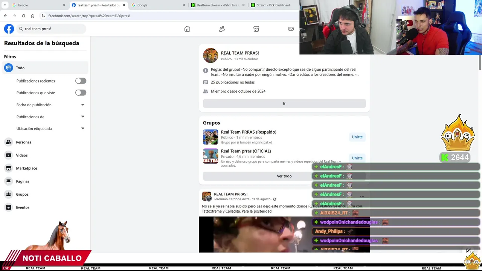Click the browser back arrow
Screen dimensions: 482x271
click(x=5, y=16)
